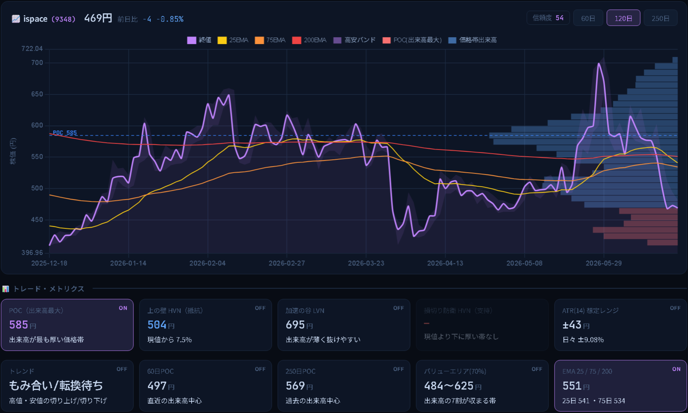Enable the 250日POC 569円 card

(x=344, y=386)
